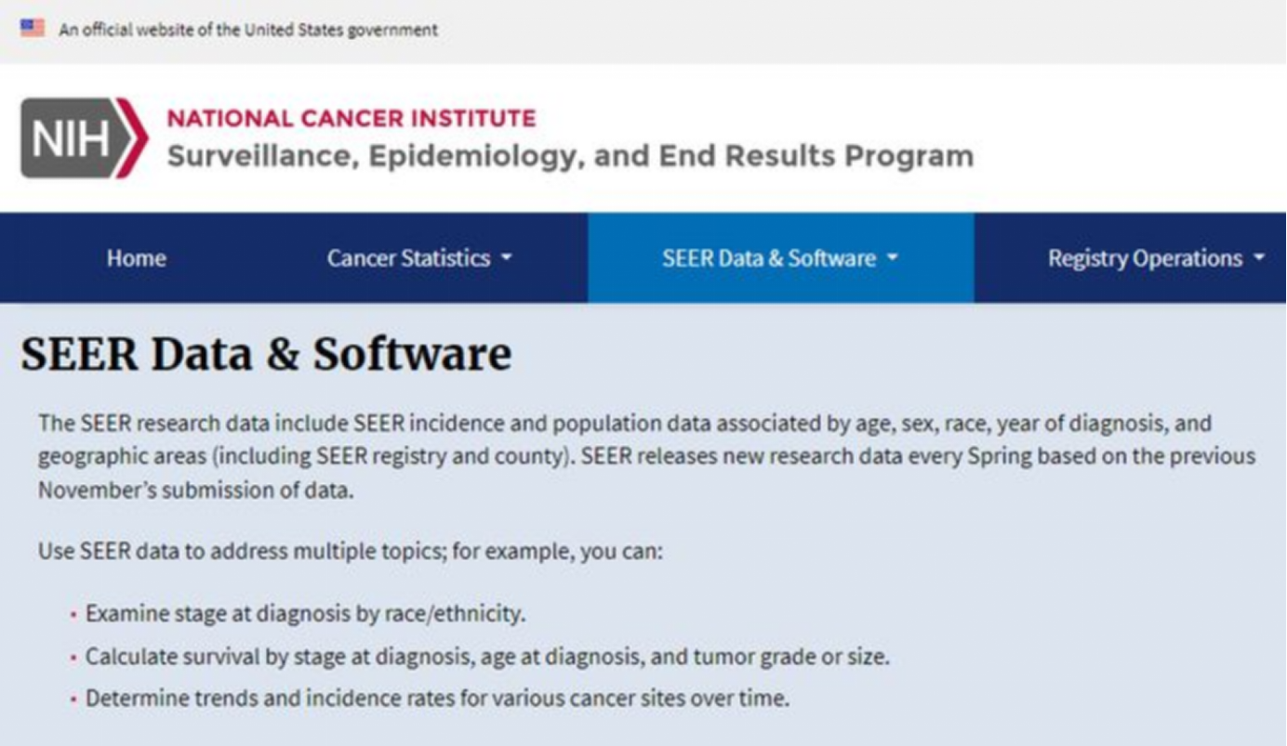Expand the Cancer Statistics dropdown arrow
The width and height of the screenshot is (1287, 746).
tap(507, 258)
